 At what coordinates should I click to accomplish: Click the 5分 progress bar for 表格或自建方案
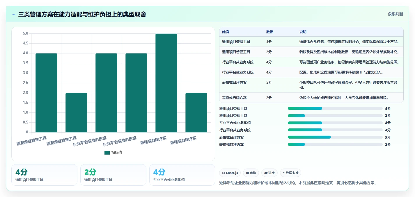click(335, 137)
